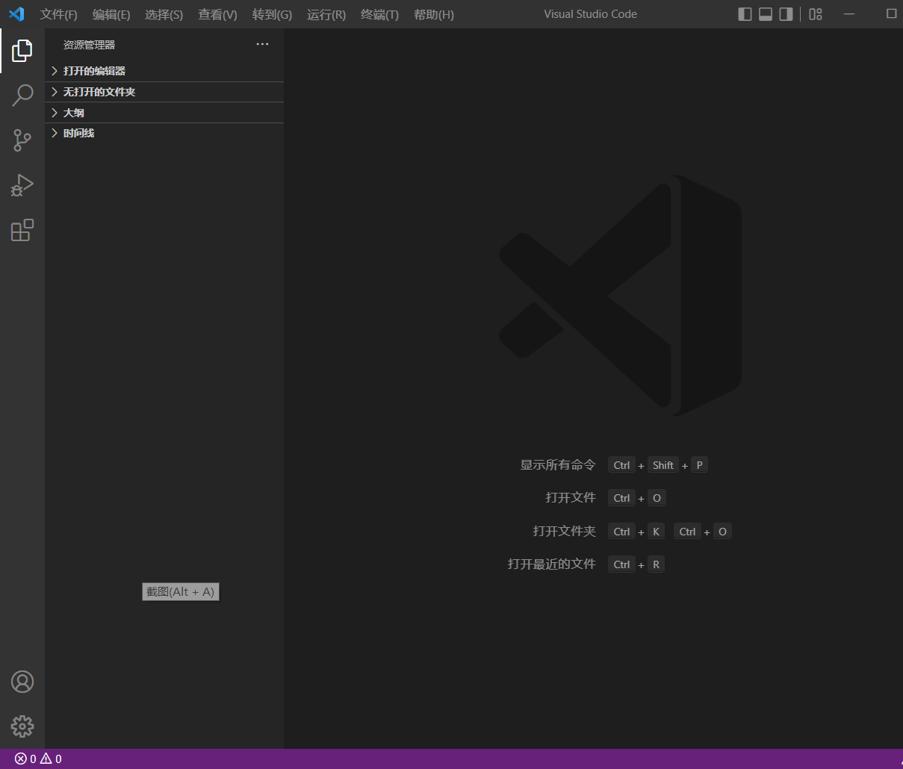Open the Extensions view
Image resolution: width=903 pixels, height=769 pixels.
click(22, 230)
